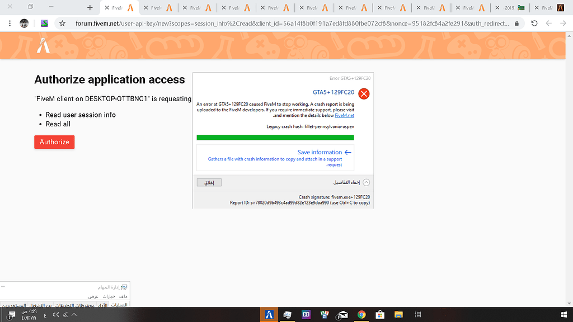Open the FiveM.net link in crash dialog
Viewport: 573px width, 322px height.
[344, 115]
